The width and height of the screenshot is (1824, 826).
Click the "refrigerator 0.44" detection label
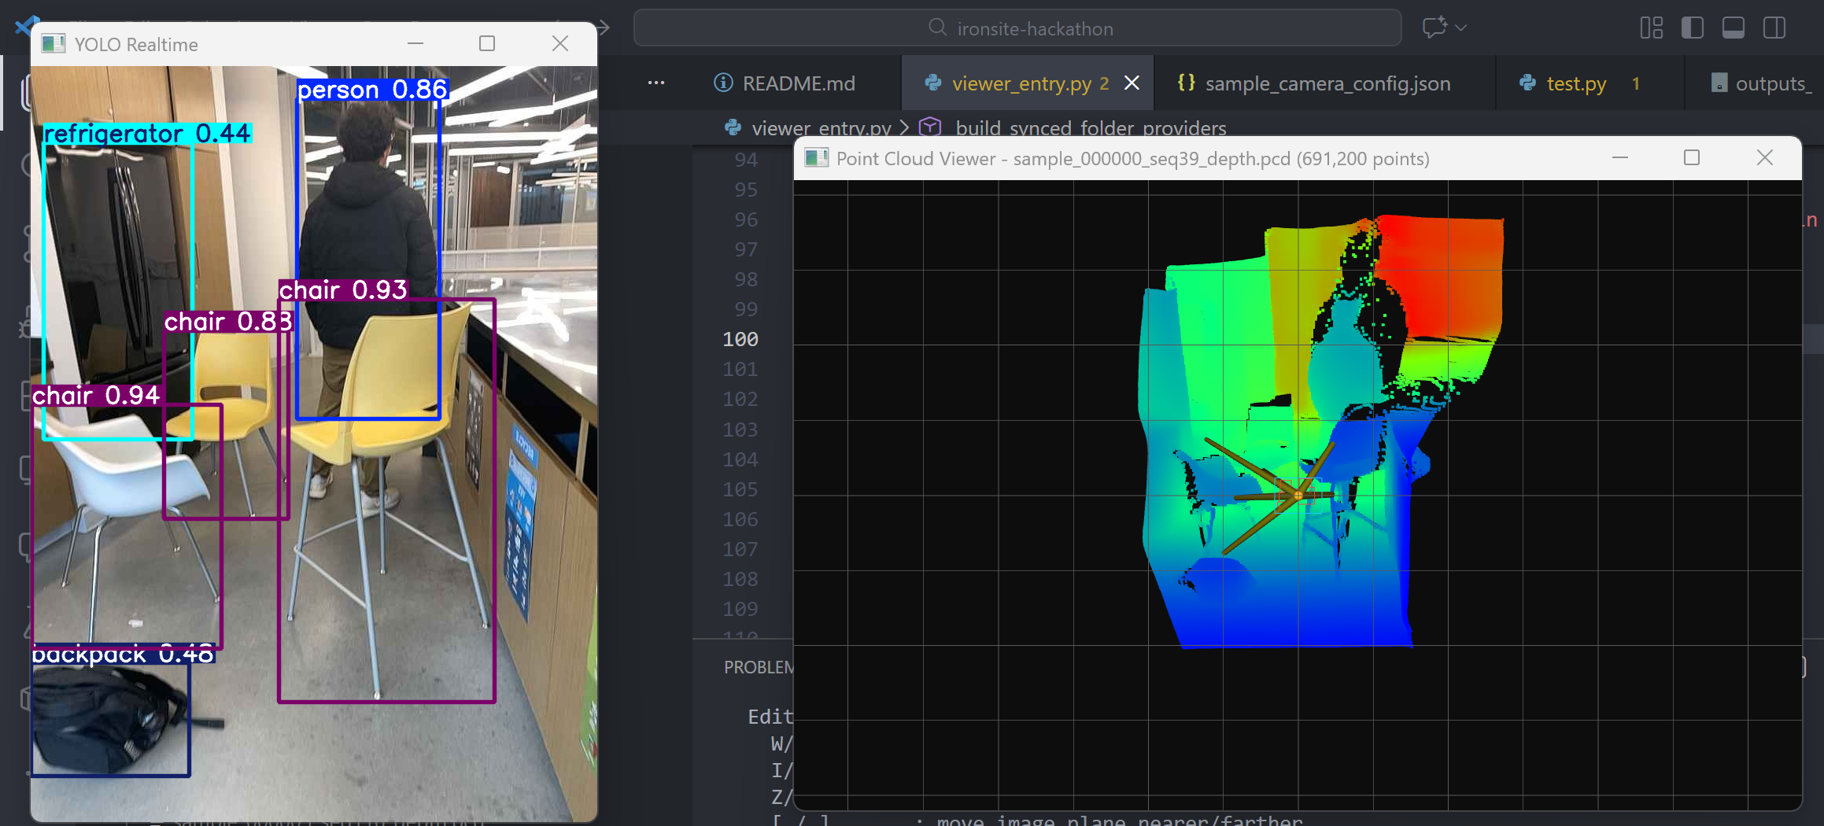tap(147, 134)
